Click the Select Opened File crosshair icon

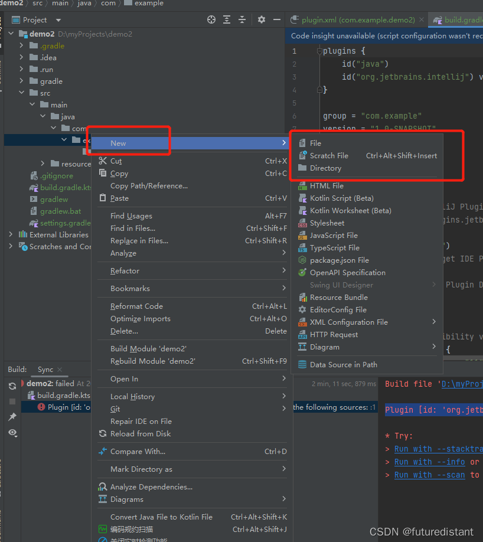click(211, 19)
